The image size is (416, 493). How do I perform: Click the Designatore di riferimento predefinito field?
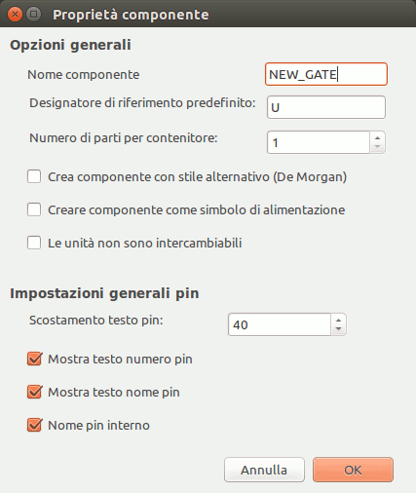point(326,107)
